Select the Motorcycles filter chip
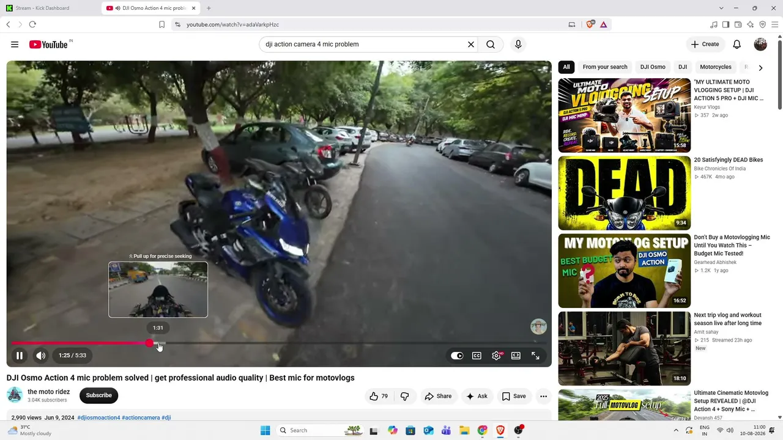The height and width of the screenshot is (440, 783). click(x=716, y=67)
